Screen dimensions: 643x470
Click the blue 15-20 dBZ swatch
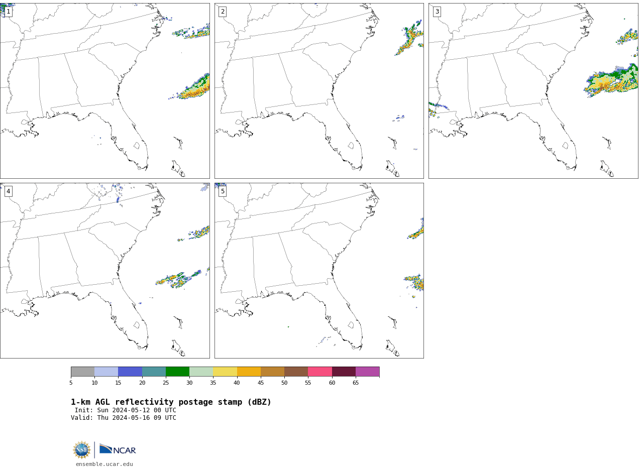pos(130,372)
